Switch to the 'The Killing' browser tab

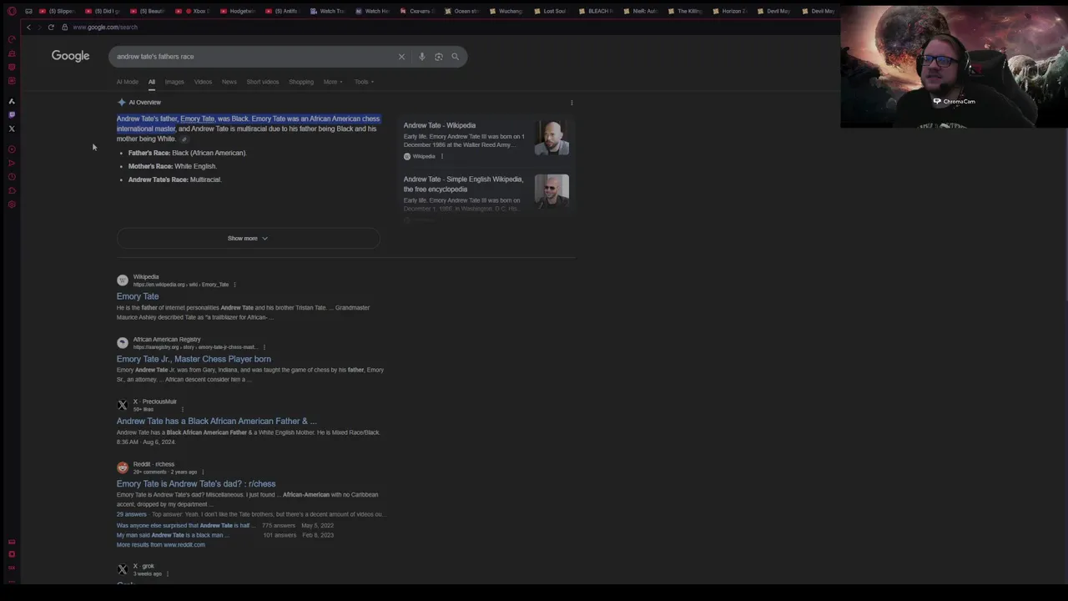point(685,11)
